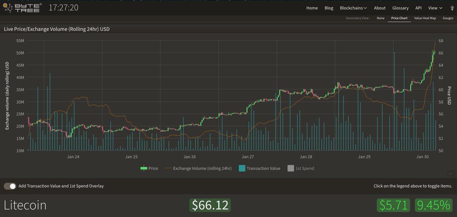Viewport: 457px width, 217px height.
Task: Open the Glossary page
Action: click(400, 8)
